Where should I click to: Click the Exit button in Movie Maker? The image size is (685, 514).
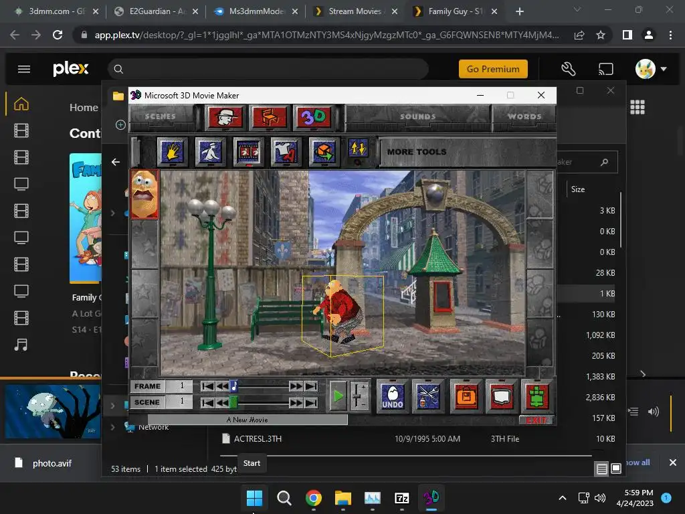[x=536, y=420]
